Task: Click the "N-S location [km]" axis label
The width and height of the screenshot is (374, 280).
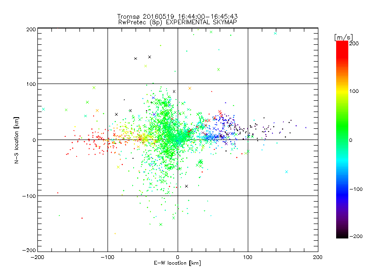Action: click(16, 140)
